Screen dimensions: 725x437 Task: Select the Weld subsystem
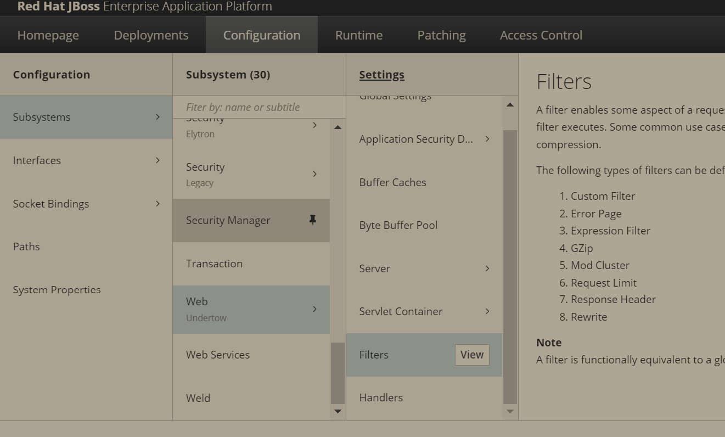pyautogui.click(x=251, y=398)
